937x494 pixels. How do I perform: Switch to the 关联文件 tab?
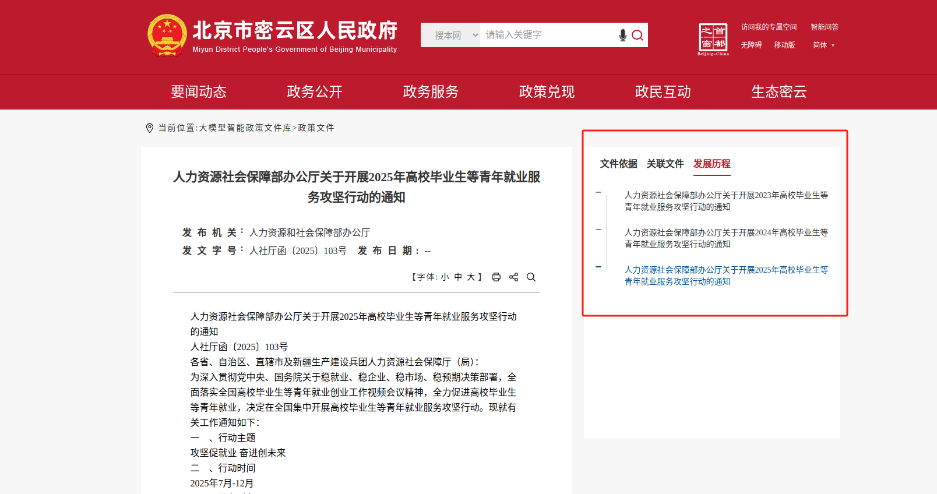click(x=665, y=164)
